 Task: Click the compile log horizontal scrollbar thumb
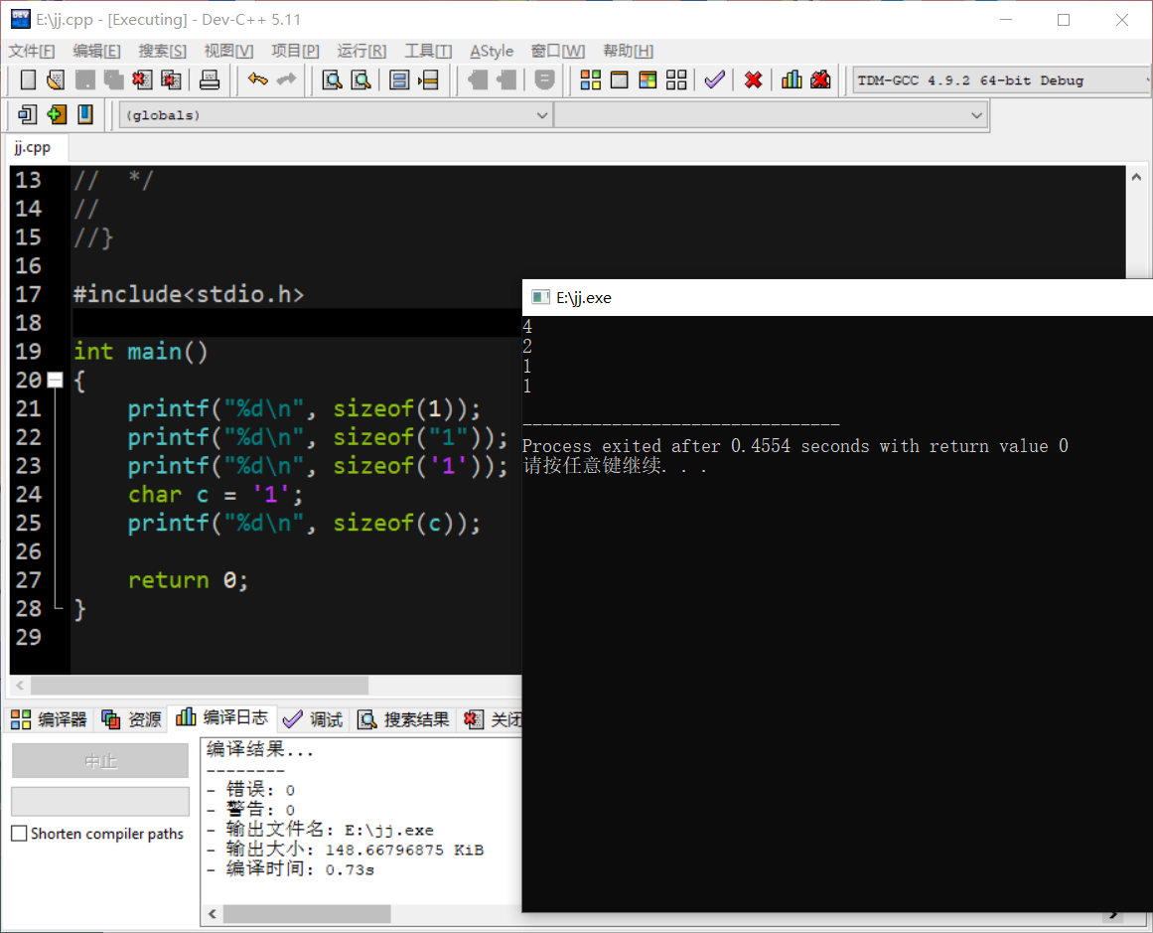click(x=307, y=914)
